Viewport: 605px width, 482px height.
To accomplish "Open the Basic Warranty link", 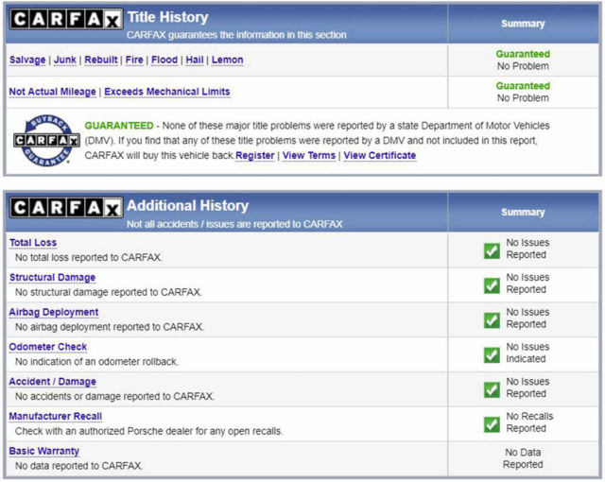I will (44, 451).
